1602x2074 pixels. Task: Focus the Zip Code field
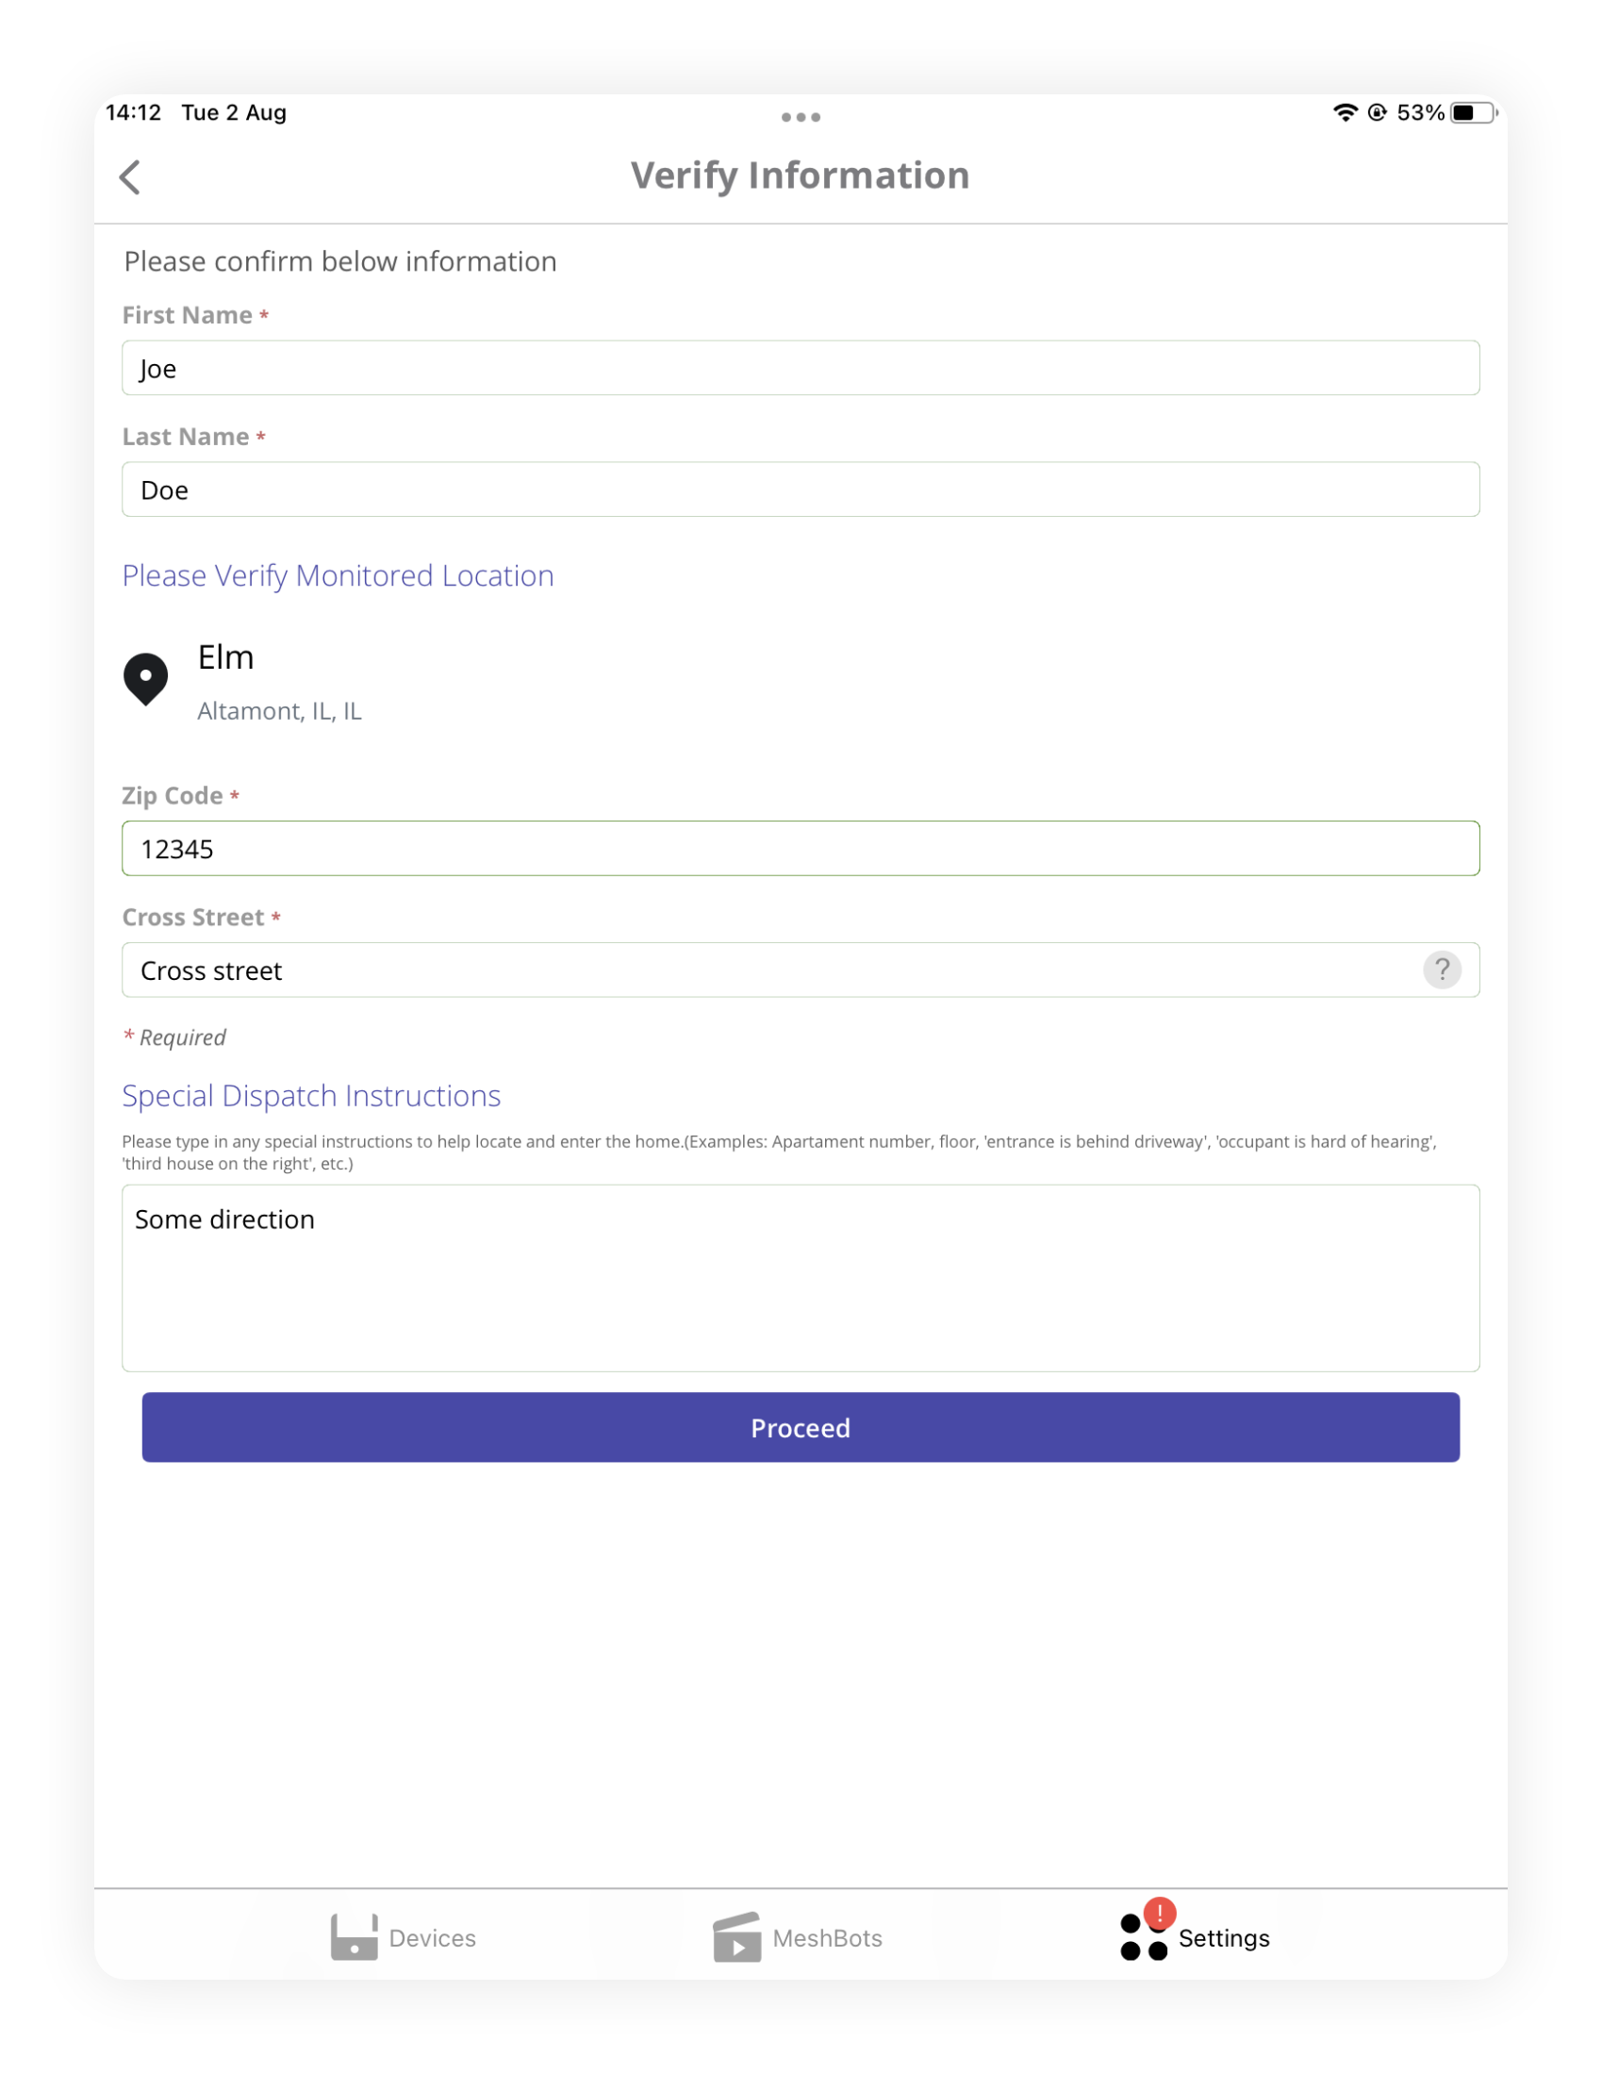[801, 848]
